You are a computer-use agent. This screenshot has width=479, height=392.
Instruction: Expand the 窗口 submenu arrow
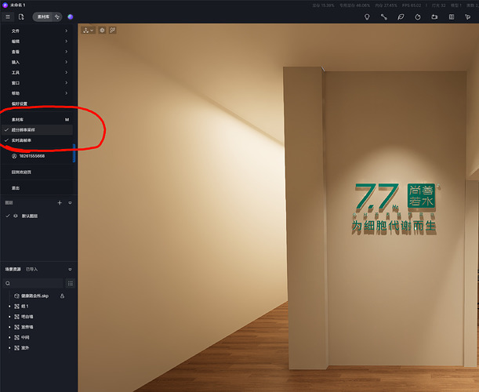pyautogui.click(x=67, y=83)
